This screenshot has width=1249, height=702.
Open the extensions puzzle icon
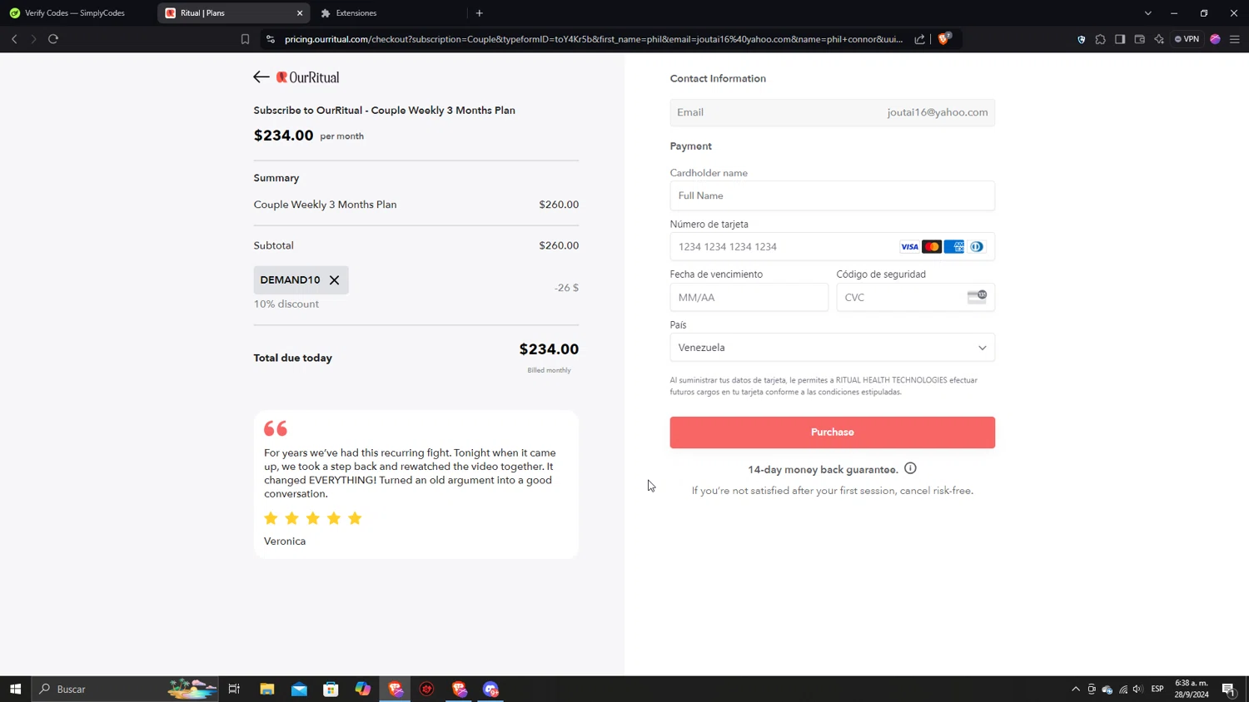click(x=1101, y=39)
